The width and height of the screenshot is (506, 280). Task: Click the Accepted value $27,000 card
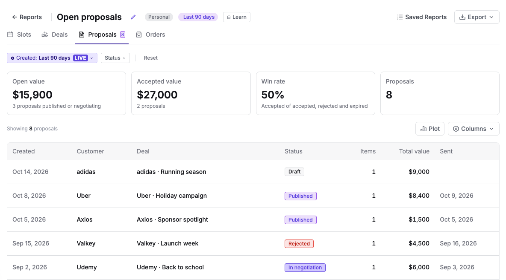(191, 93)
